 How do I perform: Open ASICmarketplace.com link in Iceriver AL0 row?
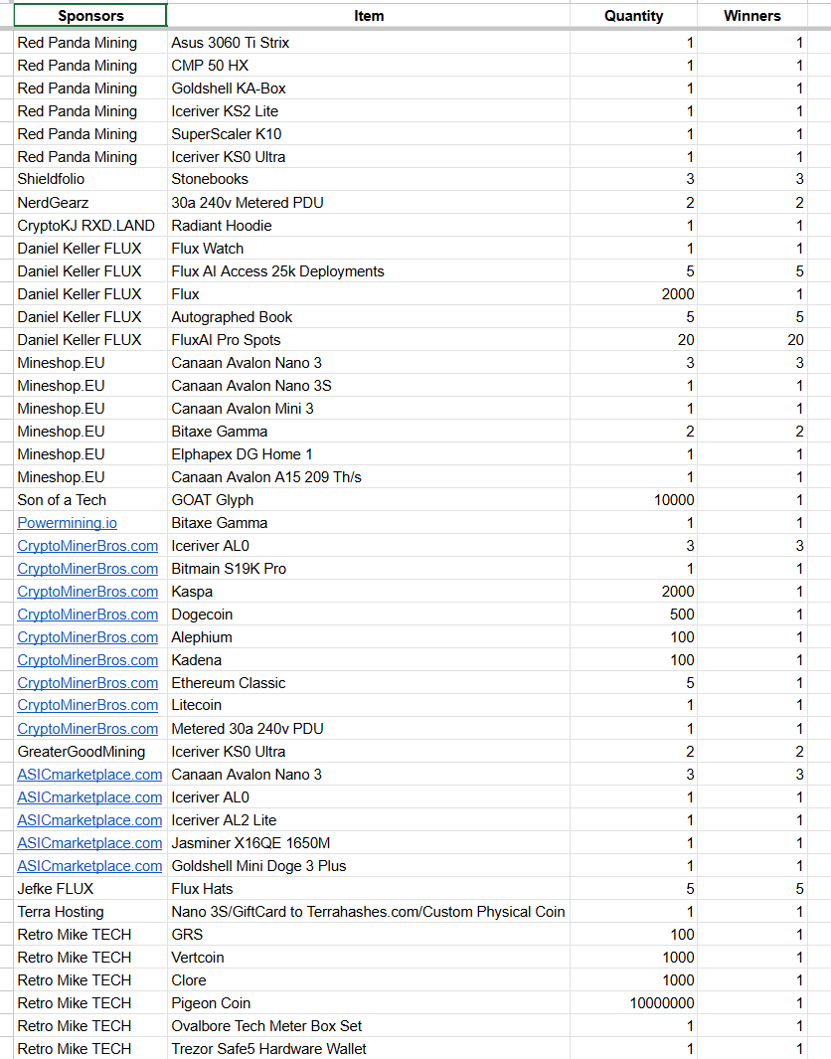pyautogui.click(x=89, y=797)
